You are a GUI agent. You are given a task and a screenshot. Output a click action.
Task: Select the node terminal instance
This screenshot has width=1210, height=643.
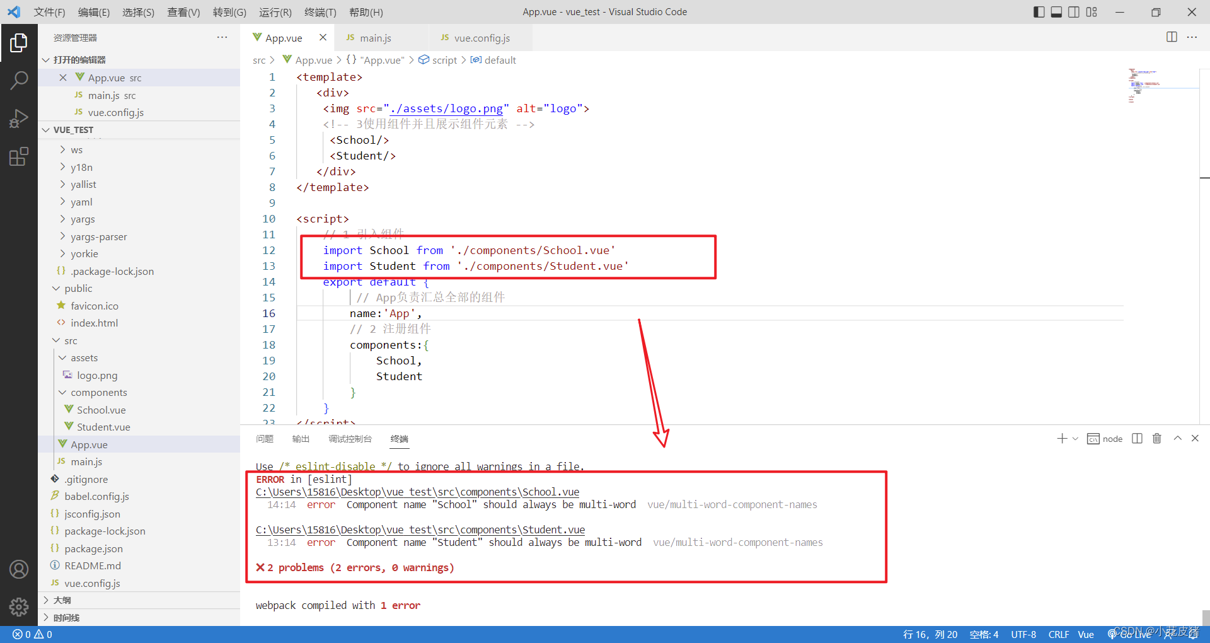(1105, 439)
